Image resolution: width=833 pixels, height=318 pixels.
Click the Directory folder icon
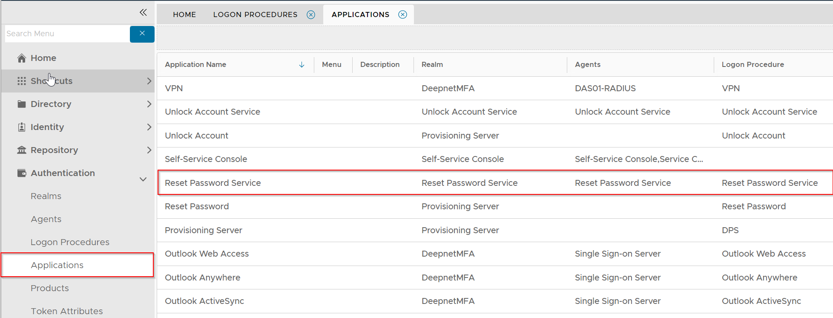(x=22, y=104)
